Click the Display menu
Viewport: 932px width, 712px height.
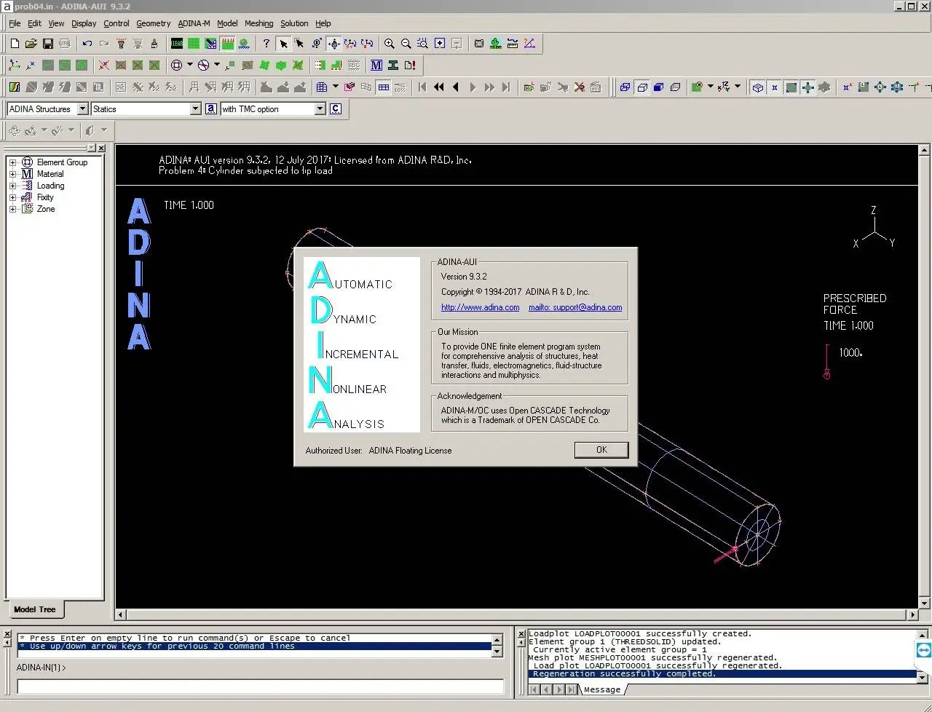coord(84,23)
